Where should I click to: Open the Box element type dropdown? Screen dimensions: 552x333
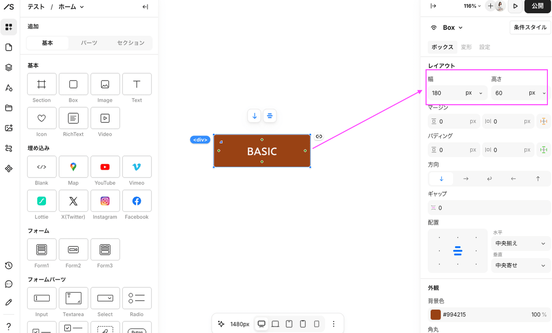[x=453, y=28]
